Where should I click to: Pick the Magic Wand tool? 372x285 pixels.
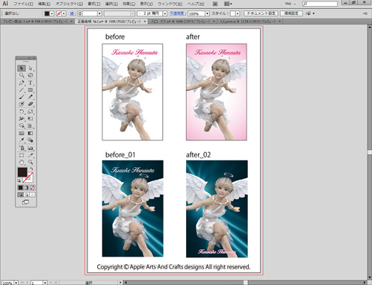click(22, 75)
